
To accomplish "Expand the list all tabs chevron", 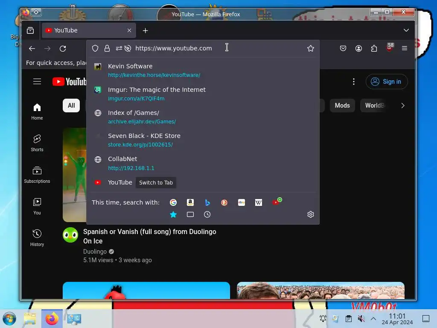I will pos(406,30).
